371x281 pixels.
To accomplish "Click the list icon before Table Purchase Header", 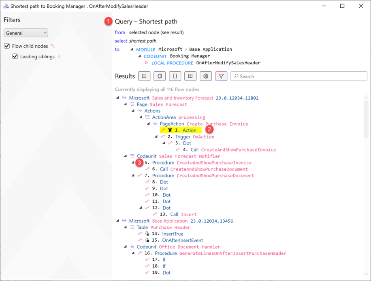I will (132, 227).
